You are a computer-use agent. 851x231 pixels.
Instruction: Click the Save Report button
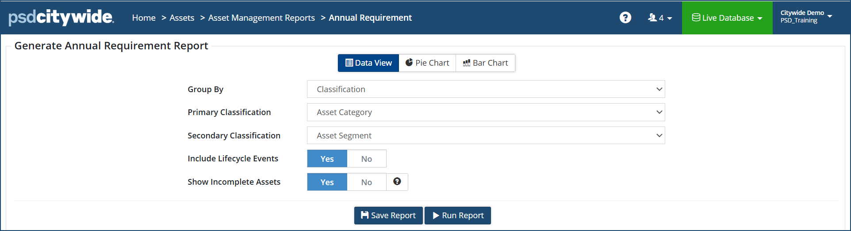(x=388, y=216)
